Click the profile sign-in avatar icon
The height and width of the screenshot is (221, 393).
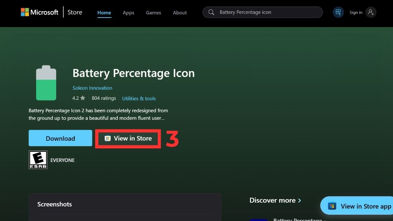[370, 12]
